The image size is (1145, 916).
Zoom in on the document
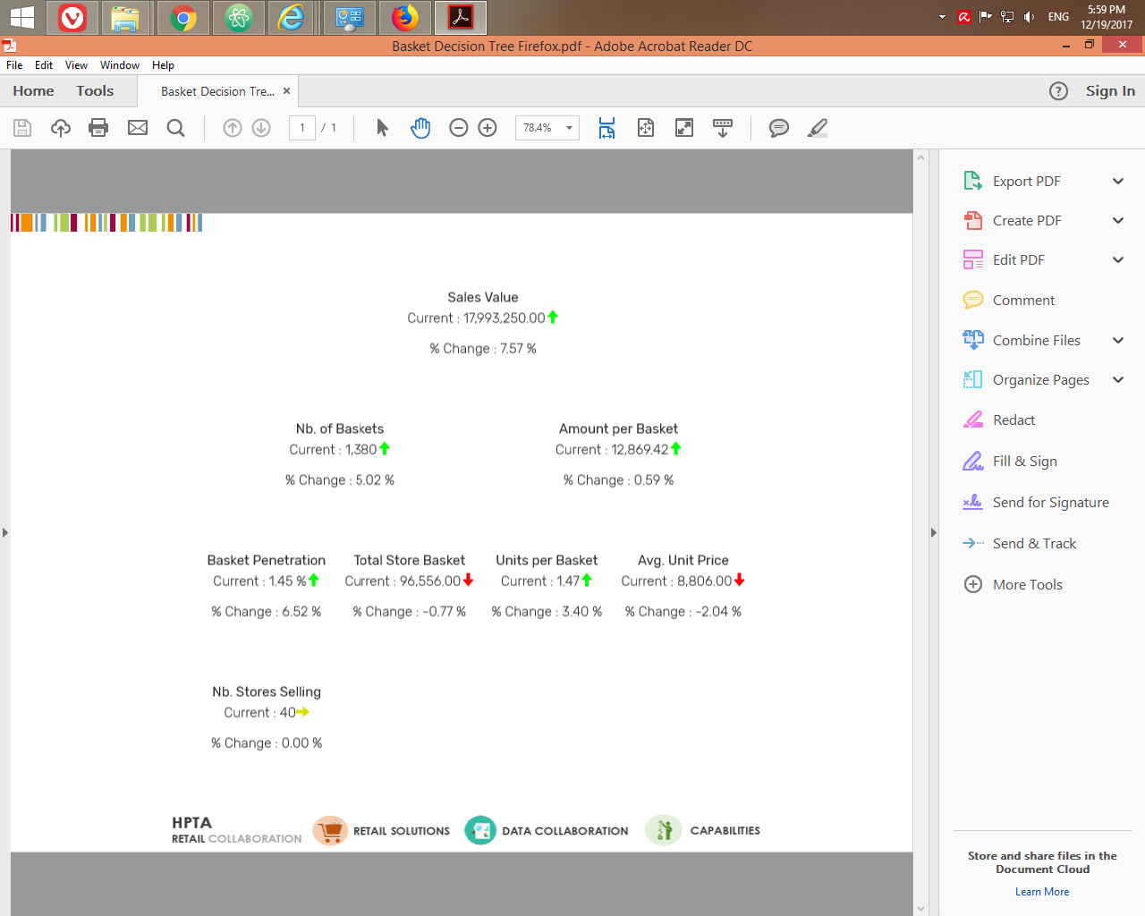(487, 127)
